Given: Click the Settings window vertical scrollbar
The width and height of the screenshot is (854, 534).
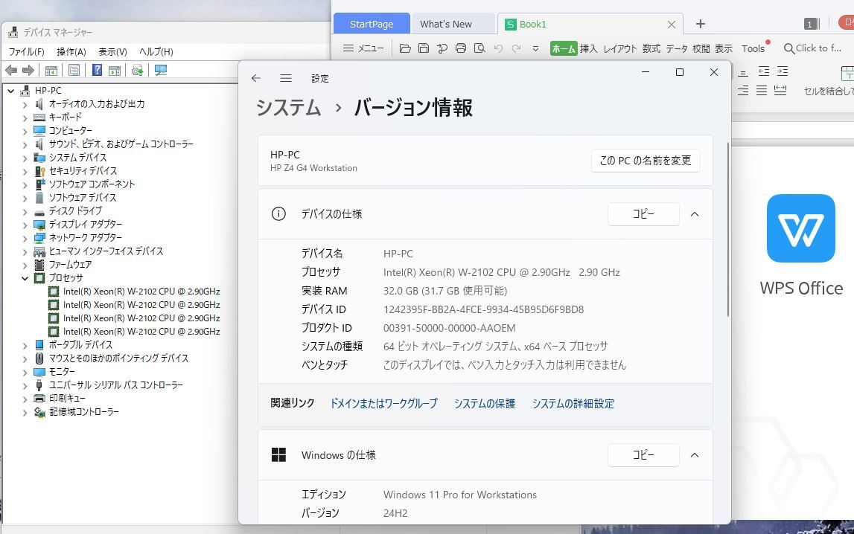Looking at the screenshot, I should [x=727, y=228].
